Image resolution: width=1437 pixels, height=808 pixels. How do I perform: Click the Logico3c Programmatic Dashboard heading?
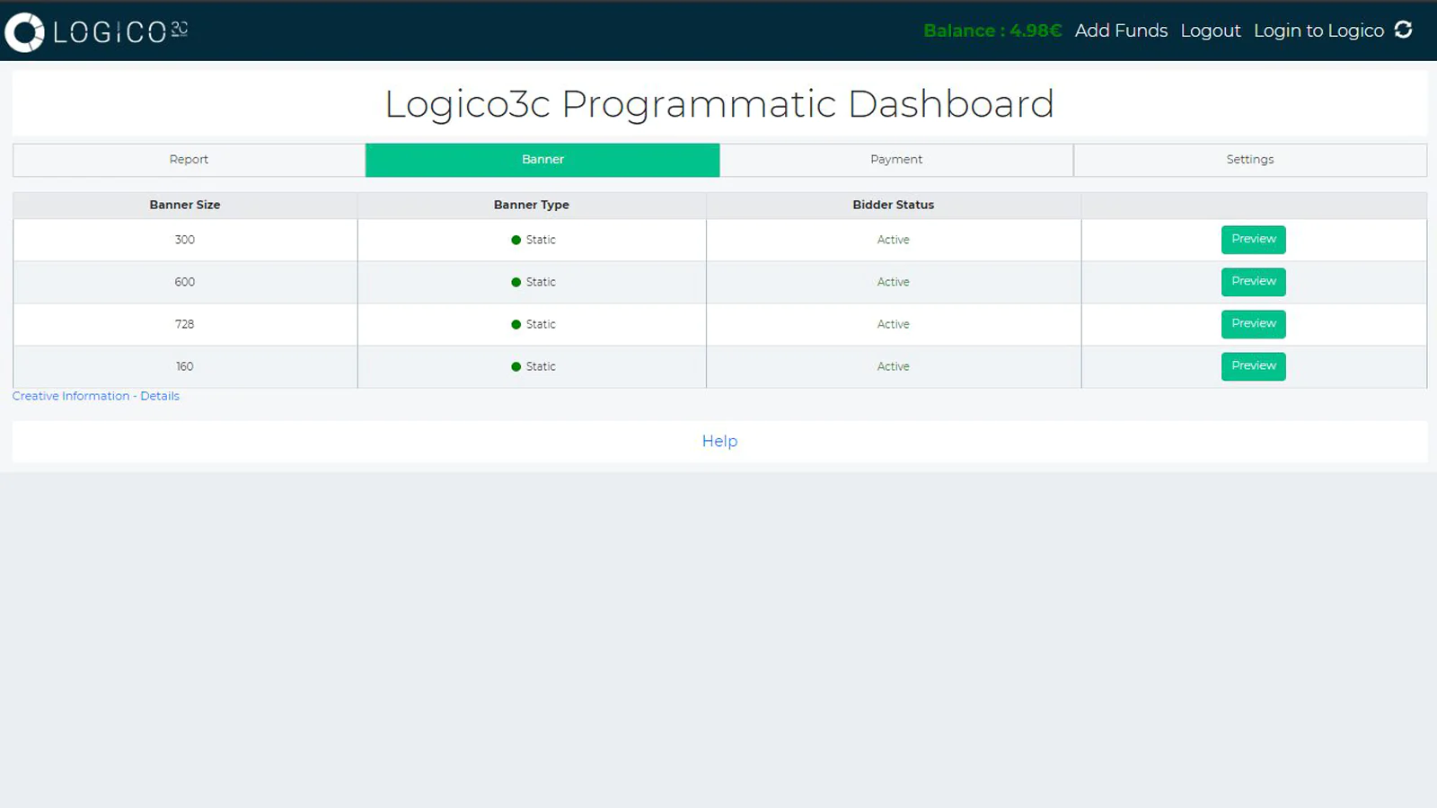(x=719, y=104)
